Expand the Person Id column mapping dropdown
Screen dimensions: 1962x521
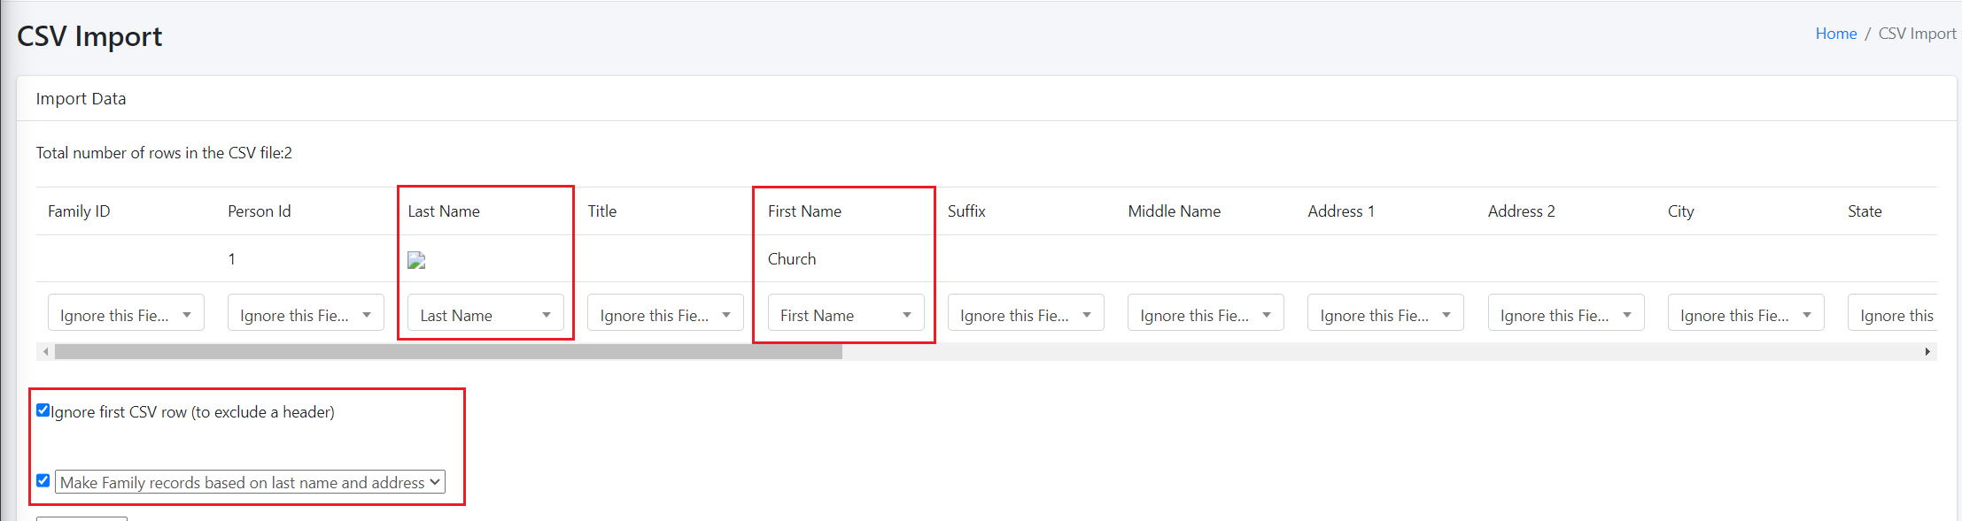pyautogui.click(x=306, y=313)
